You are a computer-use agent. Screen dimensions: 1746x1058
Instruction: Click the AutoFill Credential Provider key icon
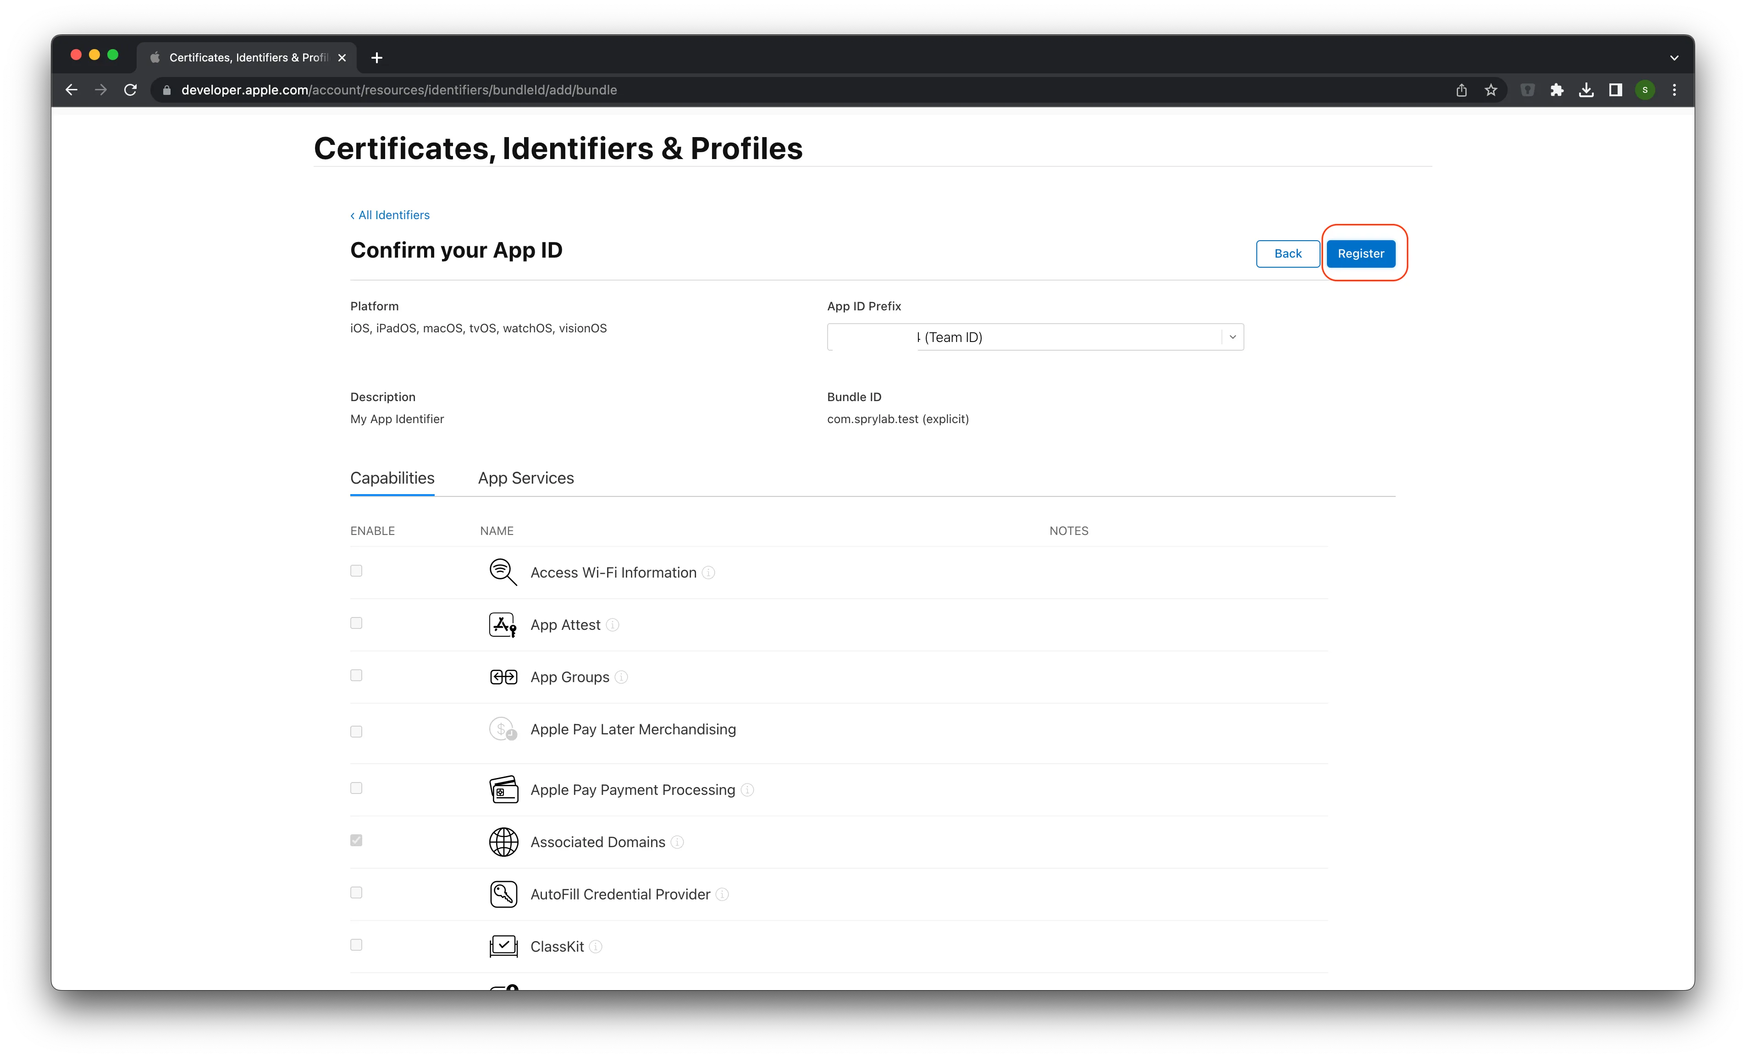point(503,894)
